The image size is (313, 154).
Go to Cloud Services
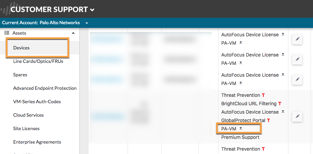[28, 115]
